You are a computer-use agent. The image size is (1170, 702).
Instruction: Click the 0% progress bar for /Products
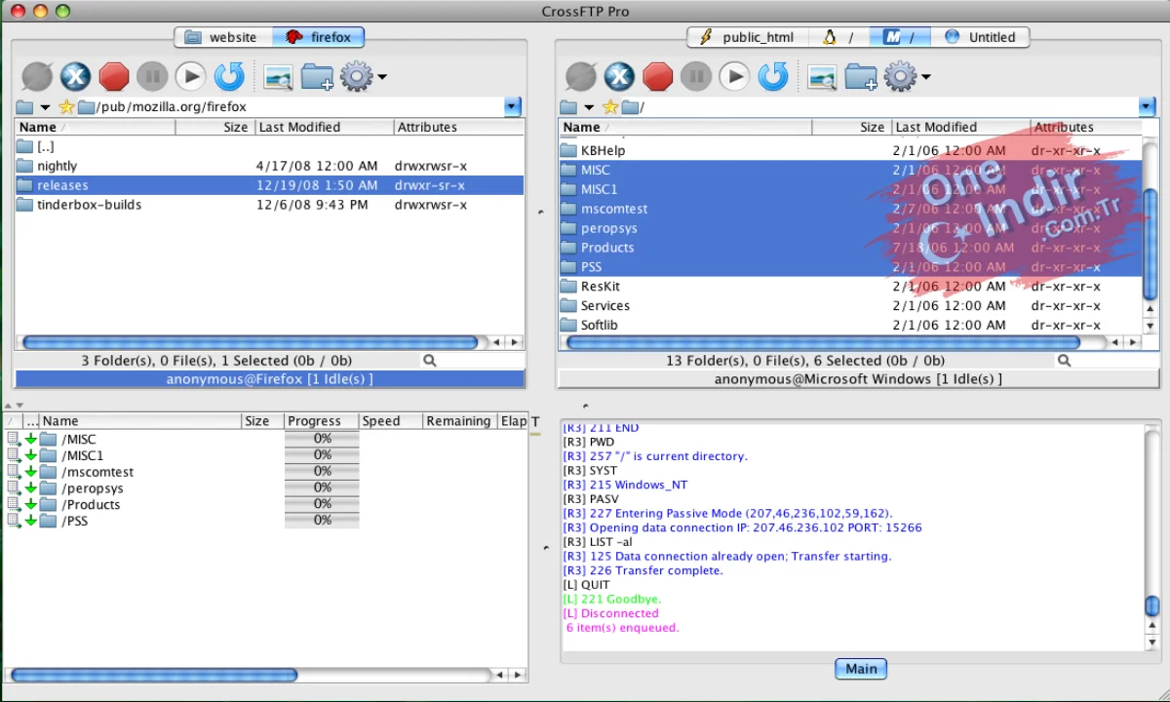click(322, 504)
